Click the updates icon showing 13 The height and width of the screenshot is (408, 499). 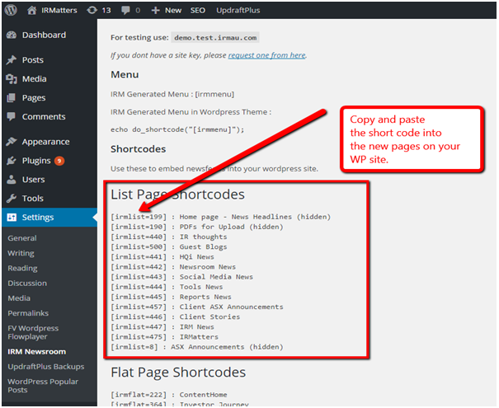coord(92,10)
